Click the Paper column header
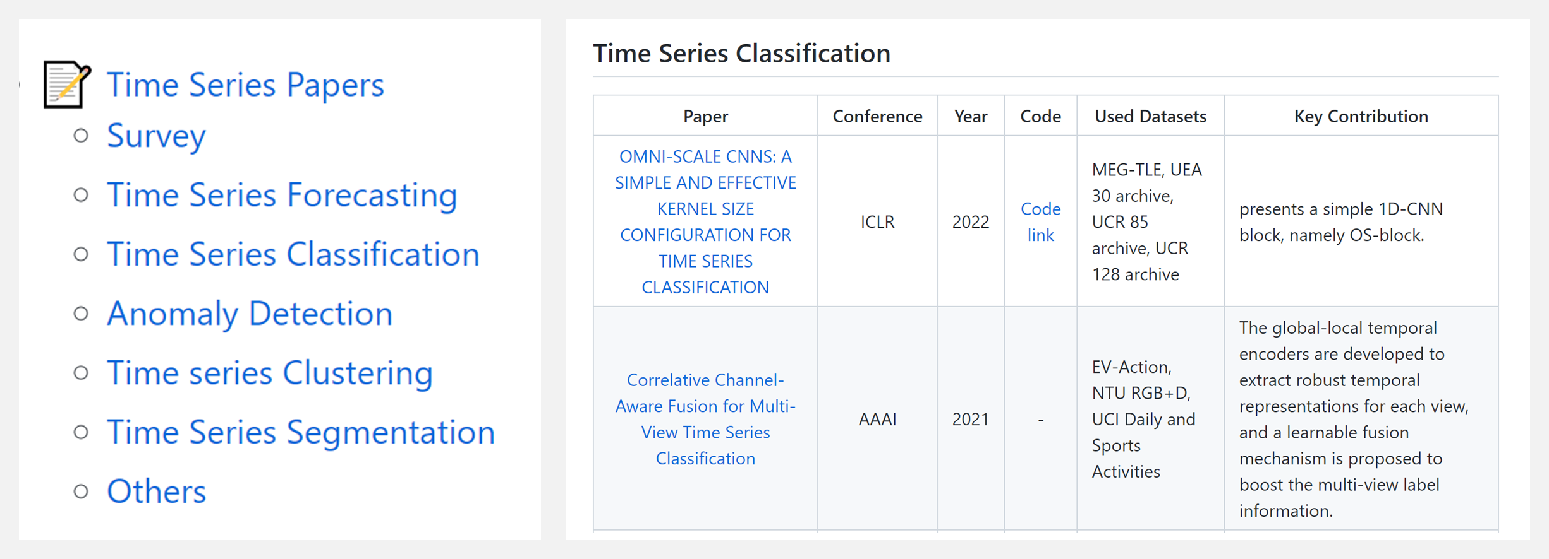This screenshot has width=1549, height=559. [x=705, y=116]
